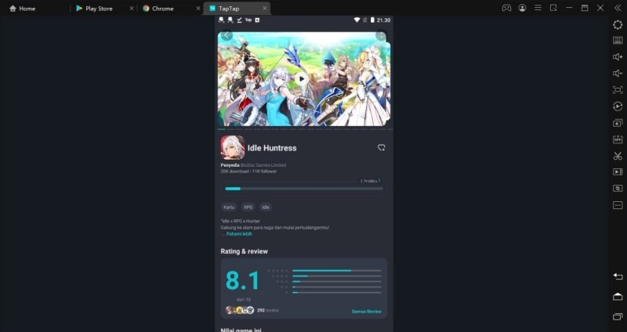
Task: Expand description with Pahami lebih link
Action: [x=239, y=234]
